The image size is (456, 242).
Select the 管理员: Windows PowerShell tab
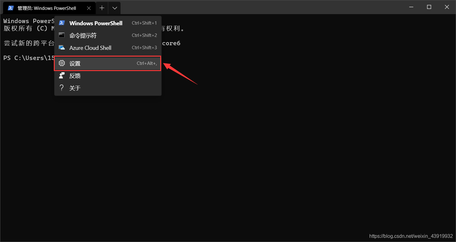49,8
